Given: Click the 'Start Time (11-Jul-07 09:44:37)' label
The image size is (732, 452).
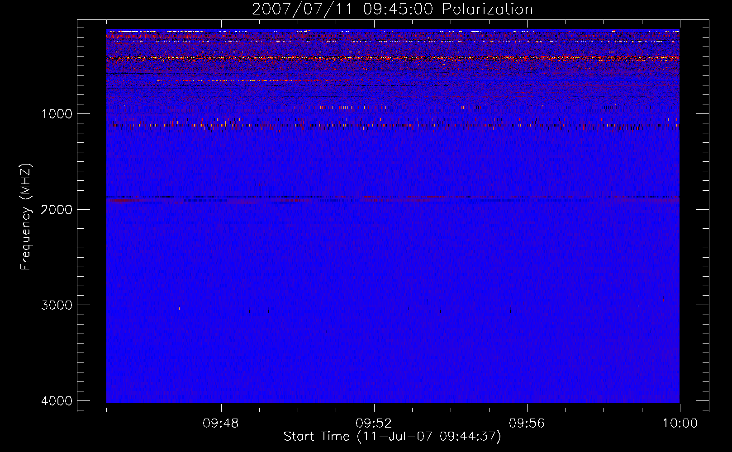Looking at the screenshot, I should (392, 437).
